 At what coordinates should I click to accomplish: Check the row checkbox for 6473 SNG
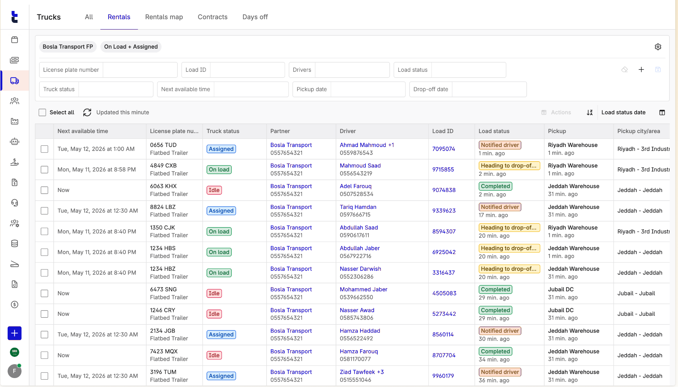point(44,293)
